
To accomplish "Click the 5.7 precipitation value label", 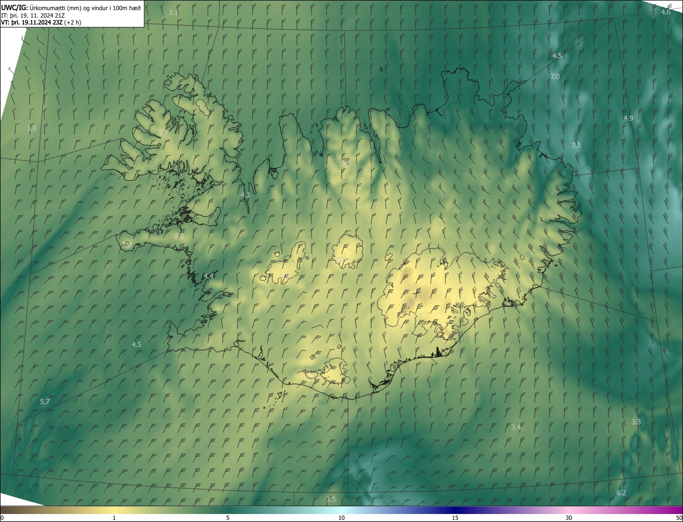I will [45, 401].
